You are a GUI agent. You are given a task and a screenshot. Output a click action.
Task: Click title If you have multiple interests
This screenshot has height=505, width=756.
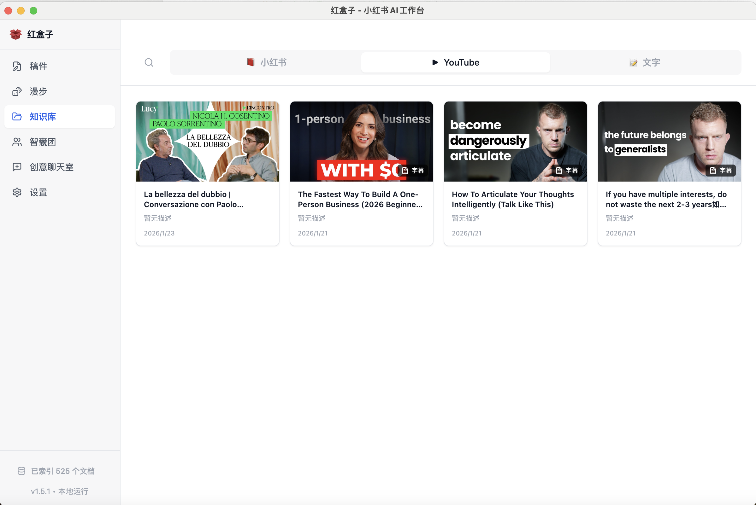[666, 199]
